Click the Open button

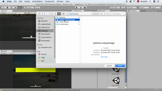point(120,66)
